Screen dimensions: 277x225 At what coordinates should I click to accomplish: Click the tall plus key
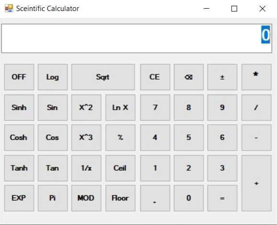pyautogui.click(x=256, y=183)
